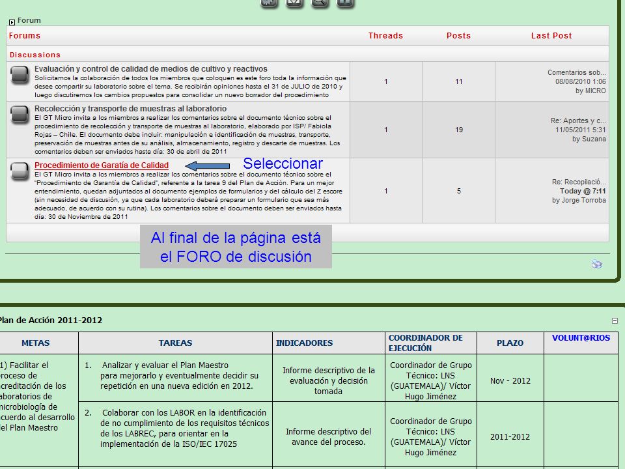Click the 'Posts' column header

click(458, 35)
